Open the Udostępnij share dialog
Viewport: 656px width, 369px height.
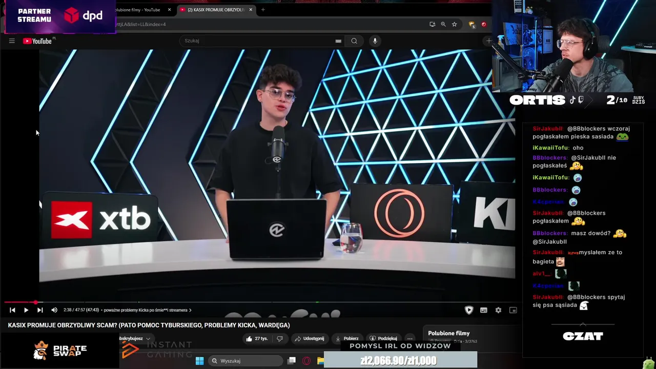309,338
